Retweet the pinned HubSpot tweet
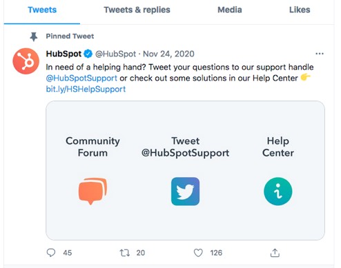This screenshot has width=341, height=268. coord(125,253)
